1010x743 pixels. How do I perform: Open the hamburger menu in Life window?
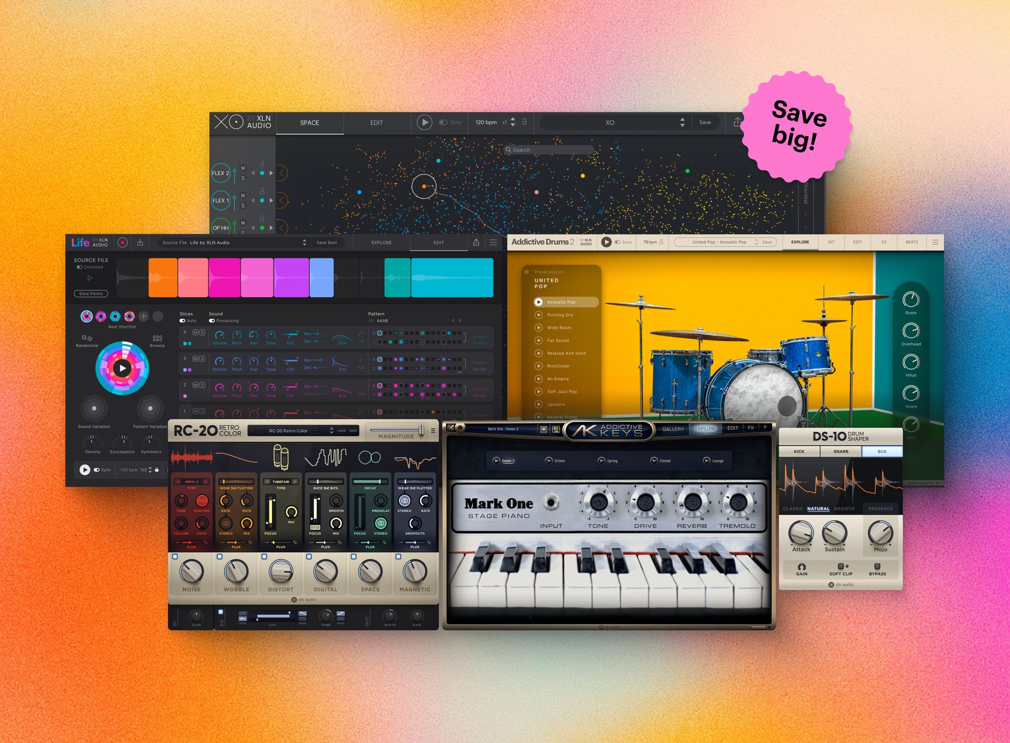click(x=493, y=242)
